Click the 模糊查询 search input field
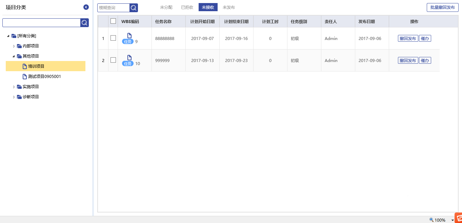 pos(114,8)
